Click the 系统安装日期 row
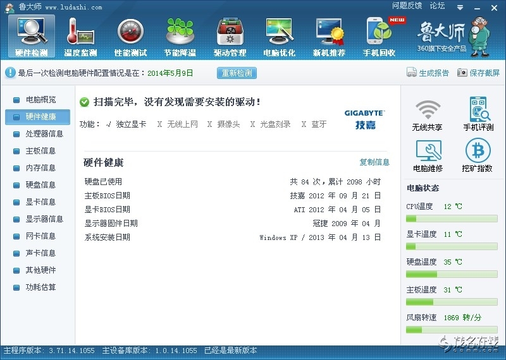The height and width of the screenshot is (360, 506). pos(232,237)
